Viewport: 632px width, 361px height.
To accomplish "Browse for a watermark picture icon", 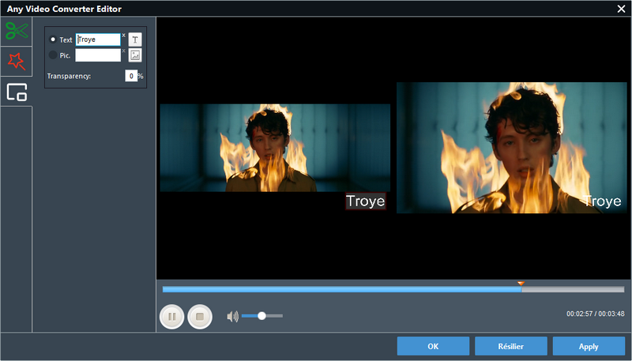I will click(x=135, y=55).
